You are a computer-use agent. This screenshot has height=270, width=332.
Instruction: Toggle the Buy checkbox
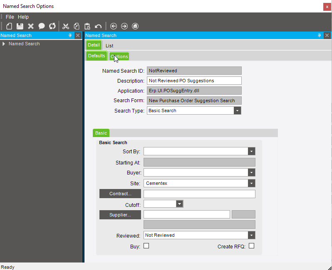[x=146, y=246]
